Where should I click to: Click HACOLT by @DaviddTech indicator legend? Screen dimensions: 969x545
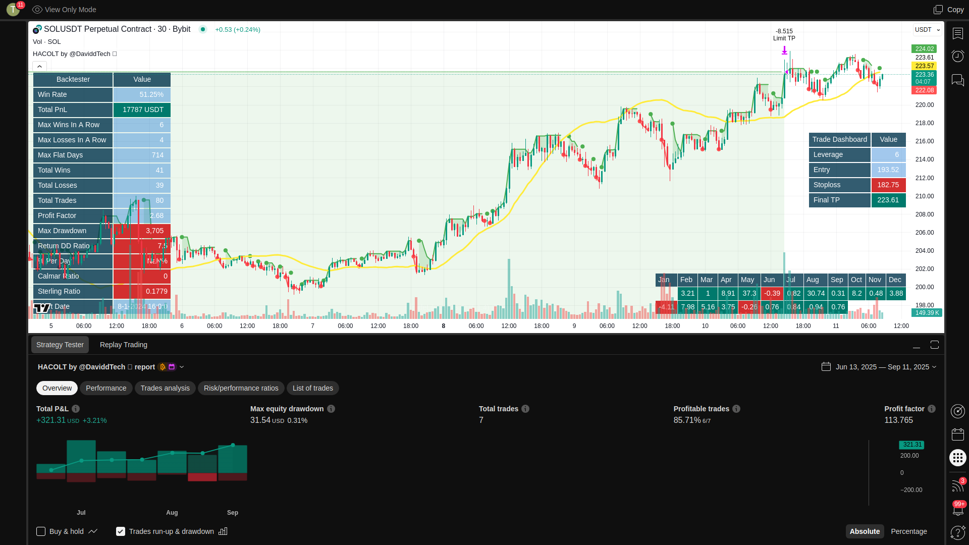75,54
